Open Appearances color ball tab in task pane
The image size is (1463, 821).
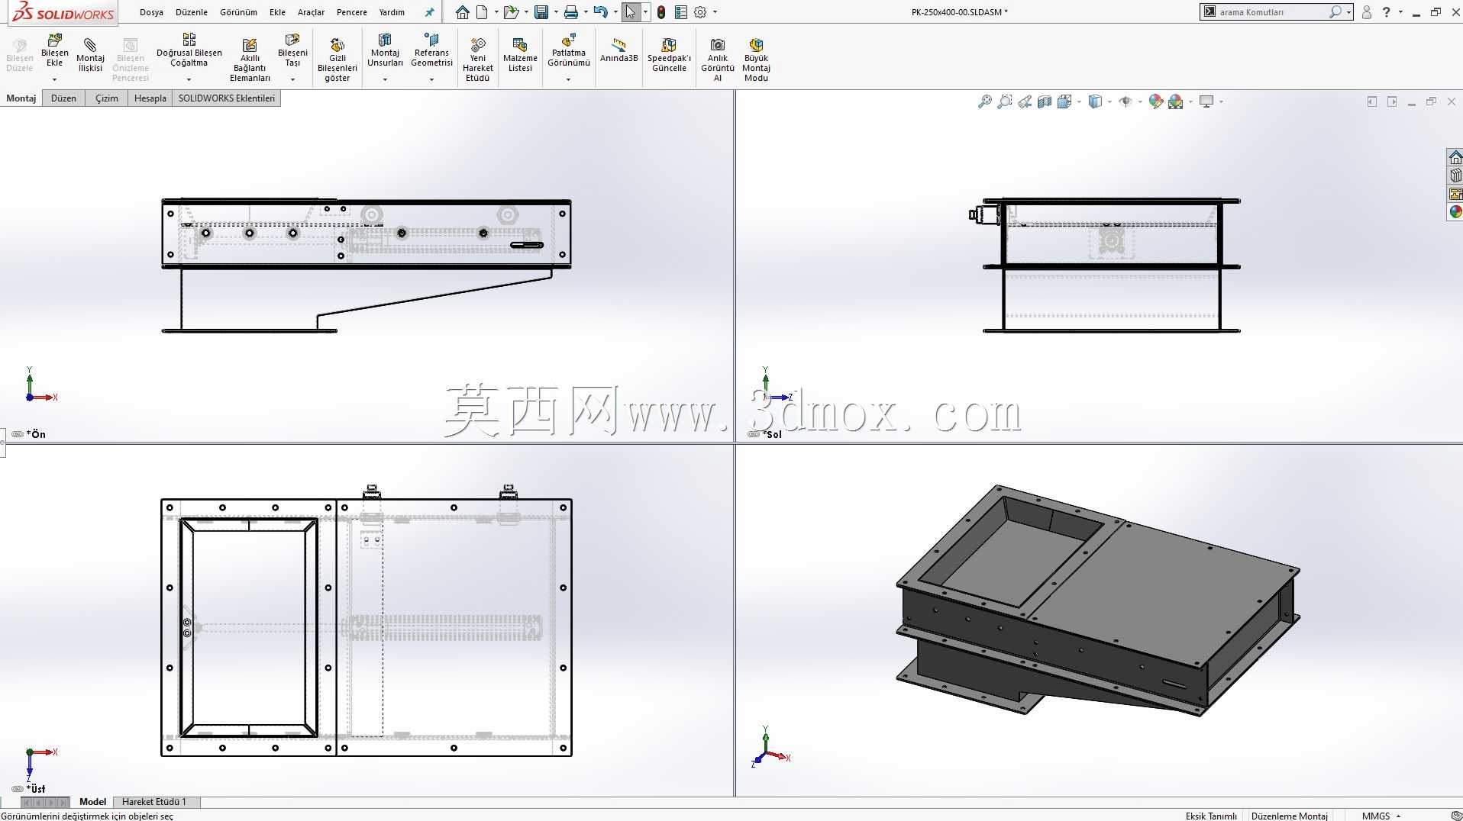pyautogui.click(x=1455, y=212)
